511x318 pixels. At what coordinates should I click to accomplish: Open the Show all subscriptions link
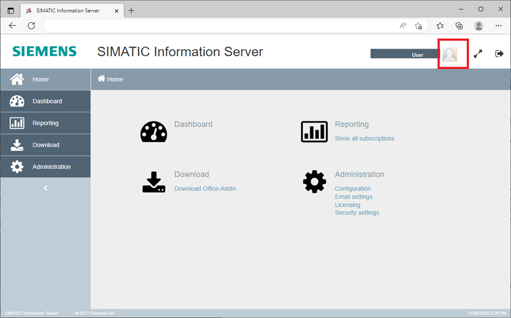(364, 138)
